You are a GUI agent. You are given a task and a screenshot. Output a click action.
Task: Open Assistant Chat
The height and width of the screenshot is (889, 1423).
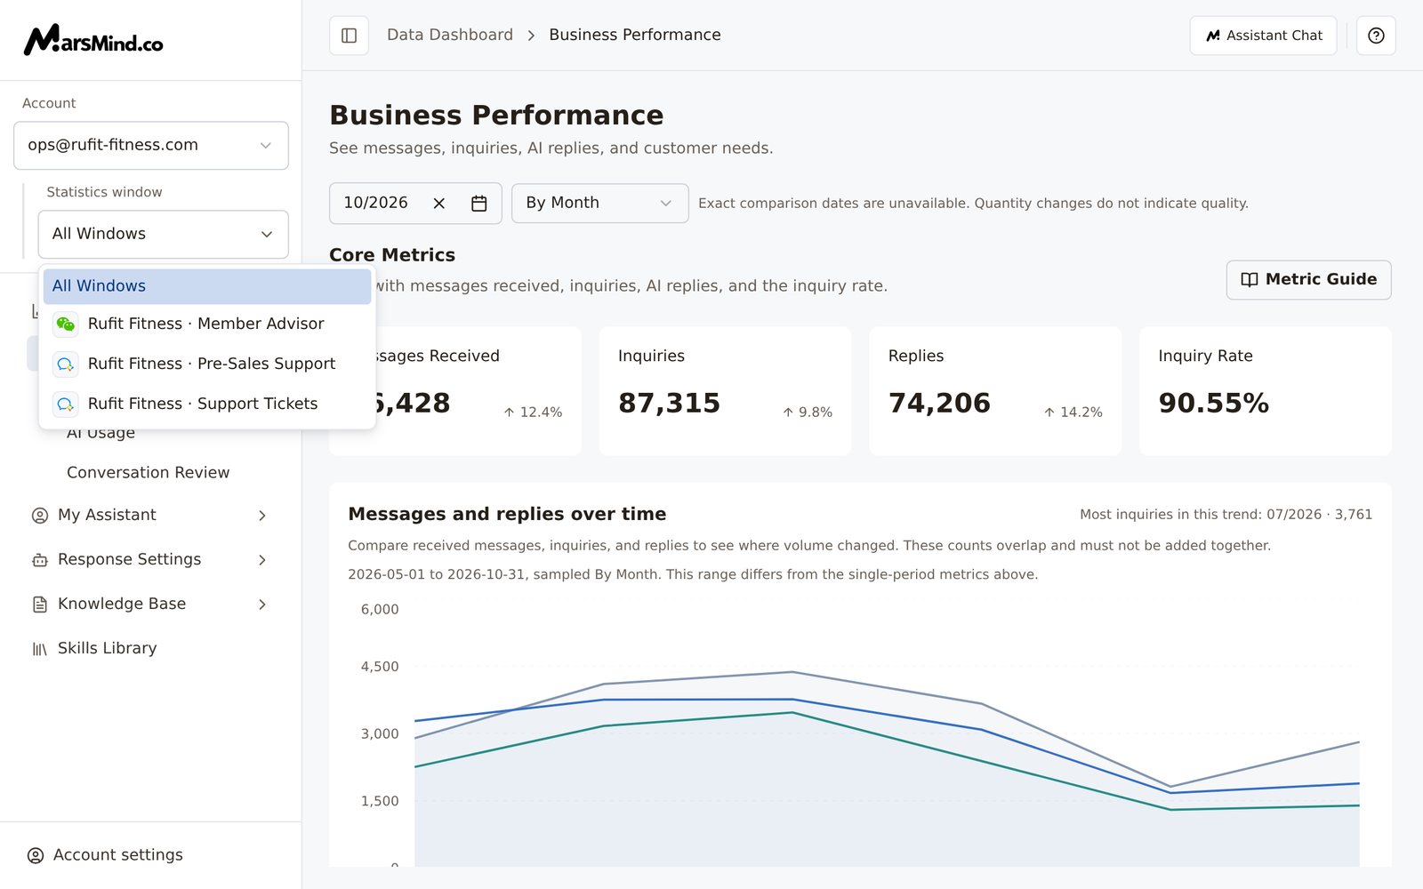[1263, 36]
